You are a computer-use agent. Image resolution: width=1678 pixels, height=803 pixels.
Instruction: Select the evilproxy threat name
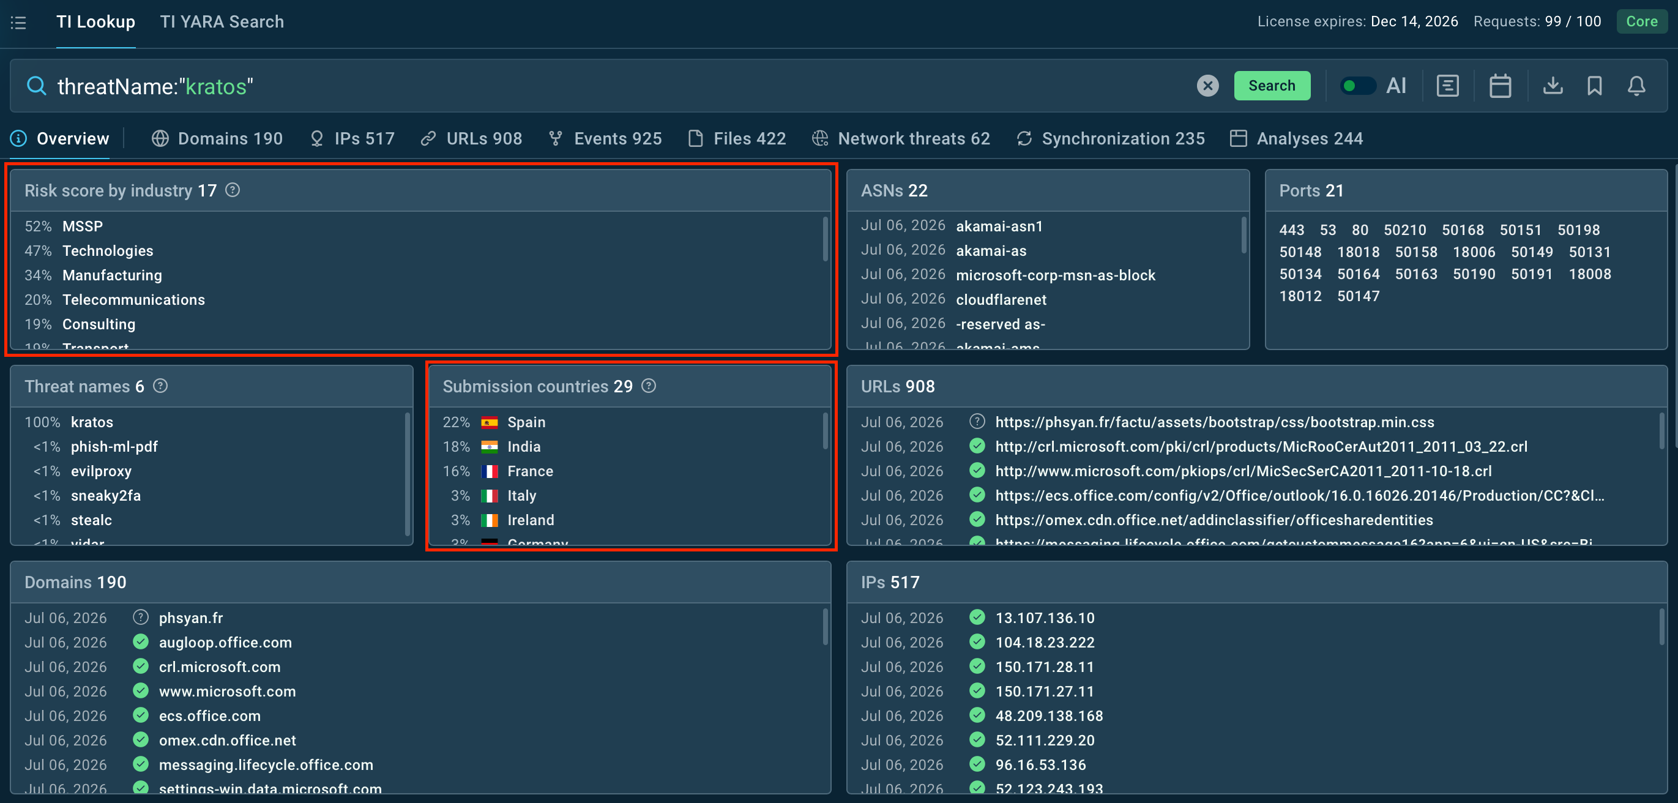[x=101, y=471]
